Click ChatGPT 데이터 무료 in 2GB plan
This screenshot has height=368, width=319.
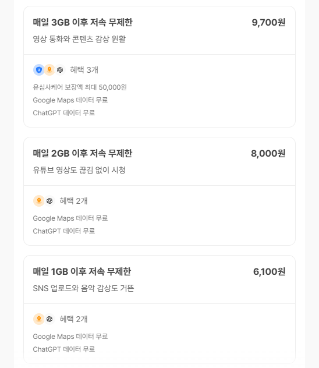coord(64,231)
